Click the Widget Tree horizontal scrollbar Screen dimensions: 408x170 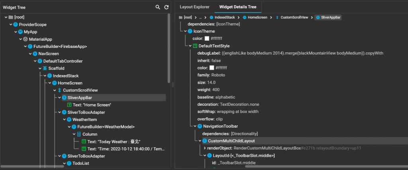[x=32, y=166]
